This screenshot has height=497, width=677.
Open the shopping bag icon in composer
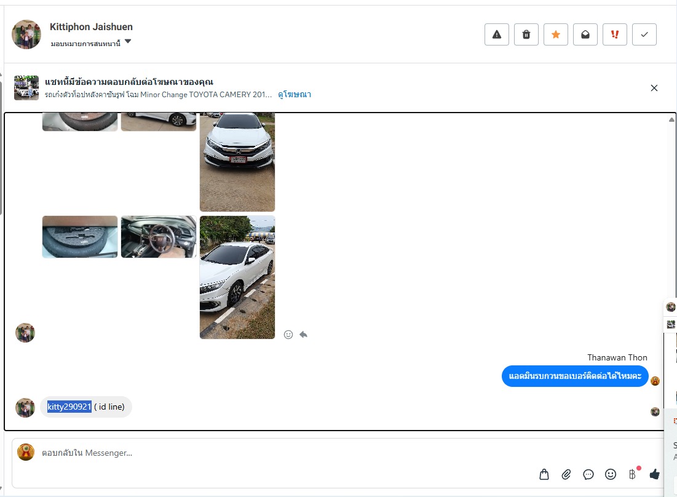(x=544, y=474)
